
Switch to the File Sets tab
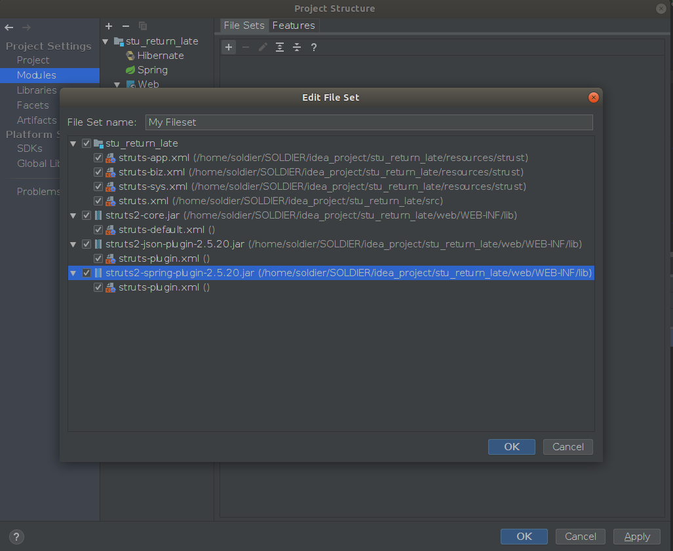pos(244,26)
